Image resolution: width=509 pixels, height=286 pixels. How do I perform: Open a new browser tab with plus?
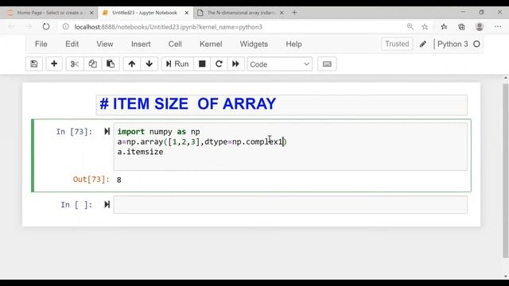click(x=294, y=13)
